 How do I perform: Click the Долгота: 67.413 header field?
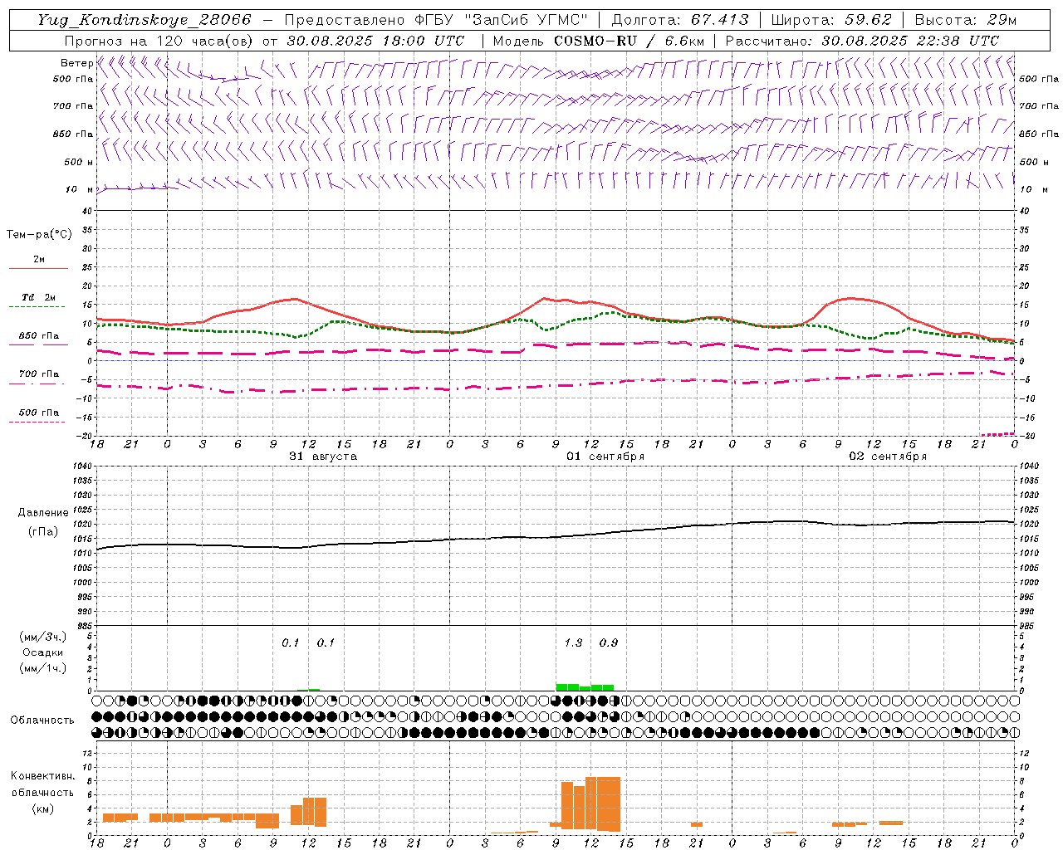680,20
